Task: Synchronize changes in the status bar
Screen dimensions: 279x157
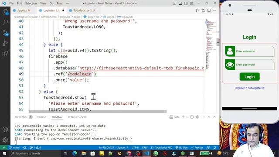Action: click(25, 147)
